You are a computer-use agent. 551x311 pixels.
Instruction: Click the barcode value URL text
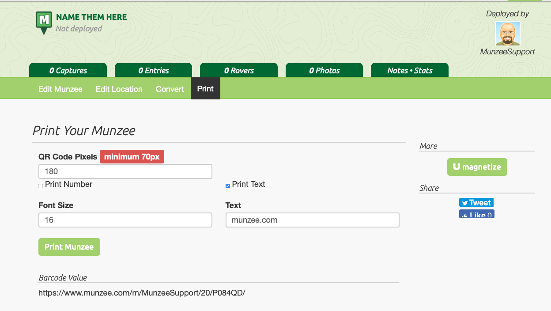[x=142, y=292]
